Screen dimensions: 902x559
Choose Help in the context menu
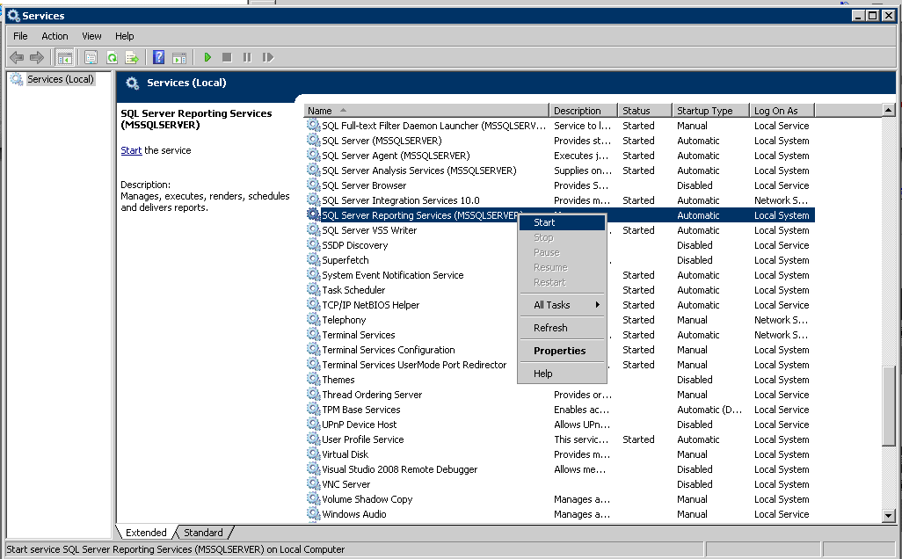[x=562, y=374]
